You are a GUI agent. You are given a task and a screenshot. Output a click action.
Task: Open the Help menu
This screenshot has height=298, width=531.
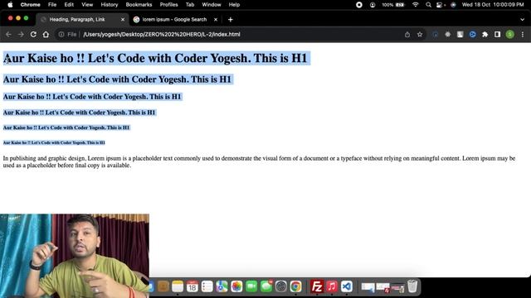pyautogui.click(x=234, y=5)
